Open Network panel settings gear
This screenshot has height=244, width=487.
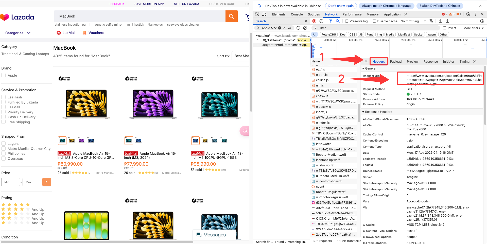[x=482, y=21]
